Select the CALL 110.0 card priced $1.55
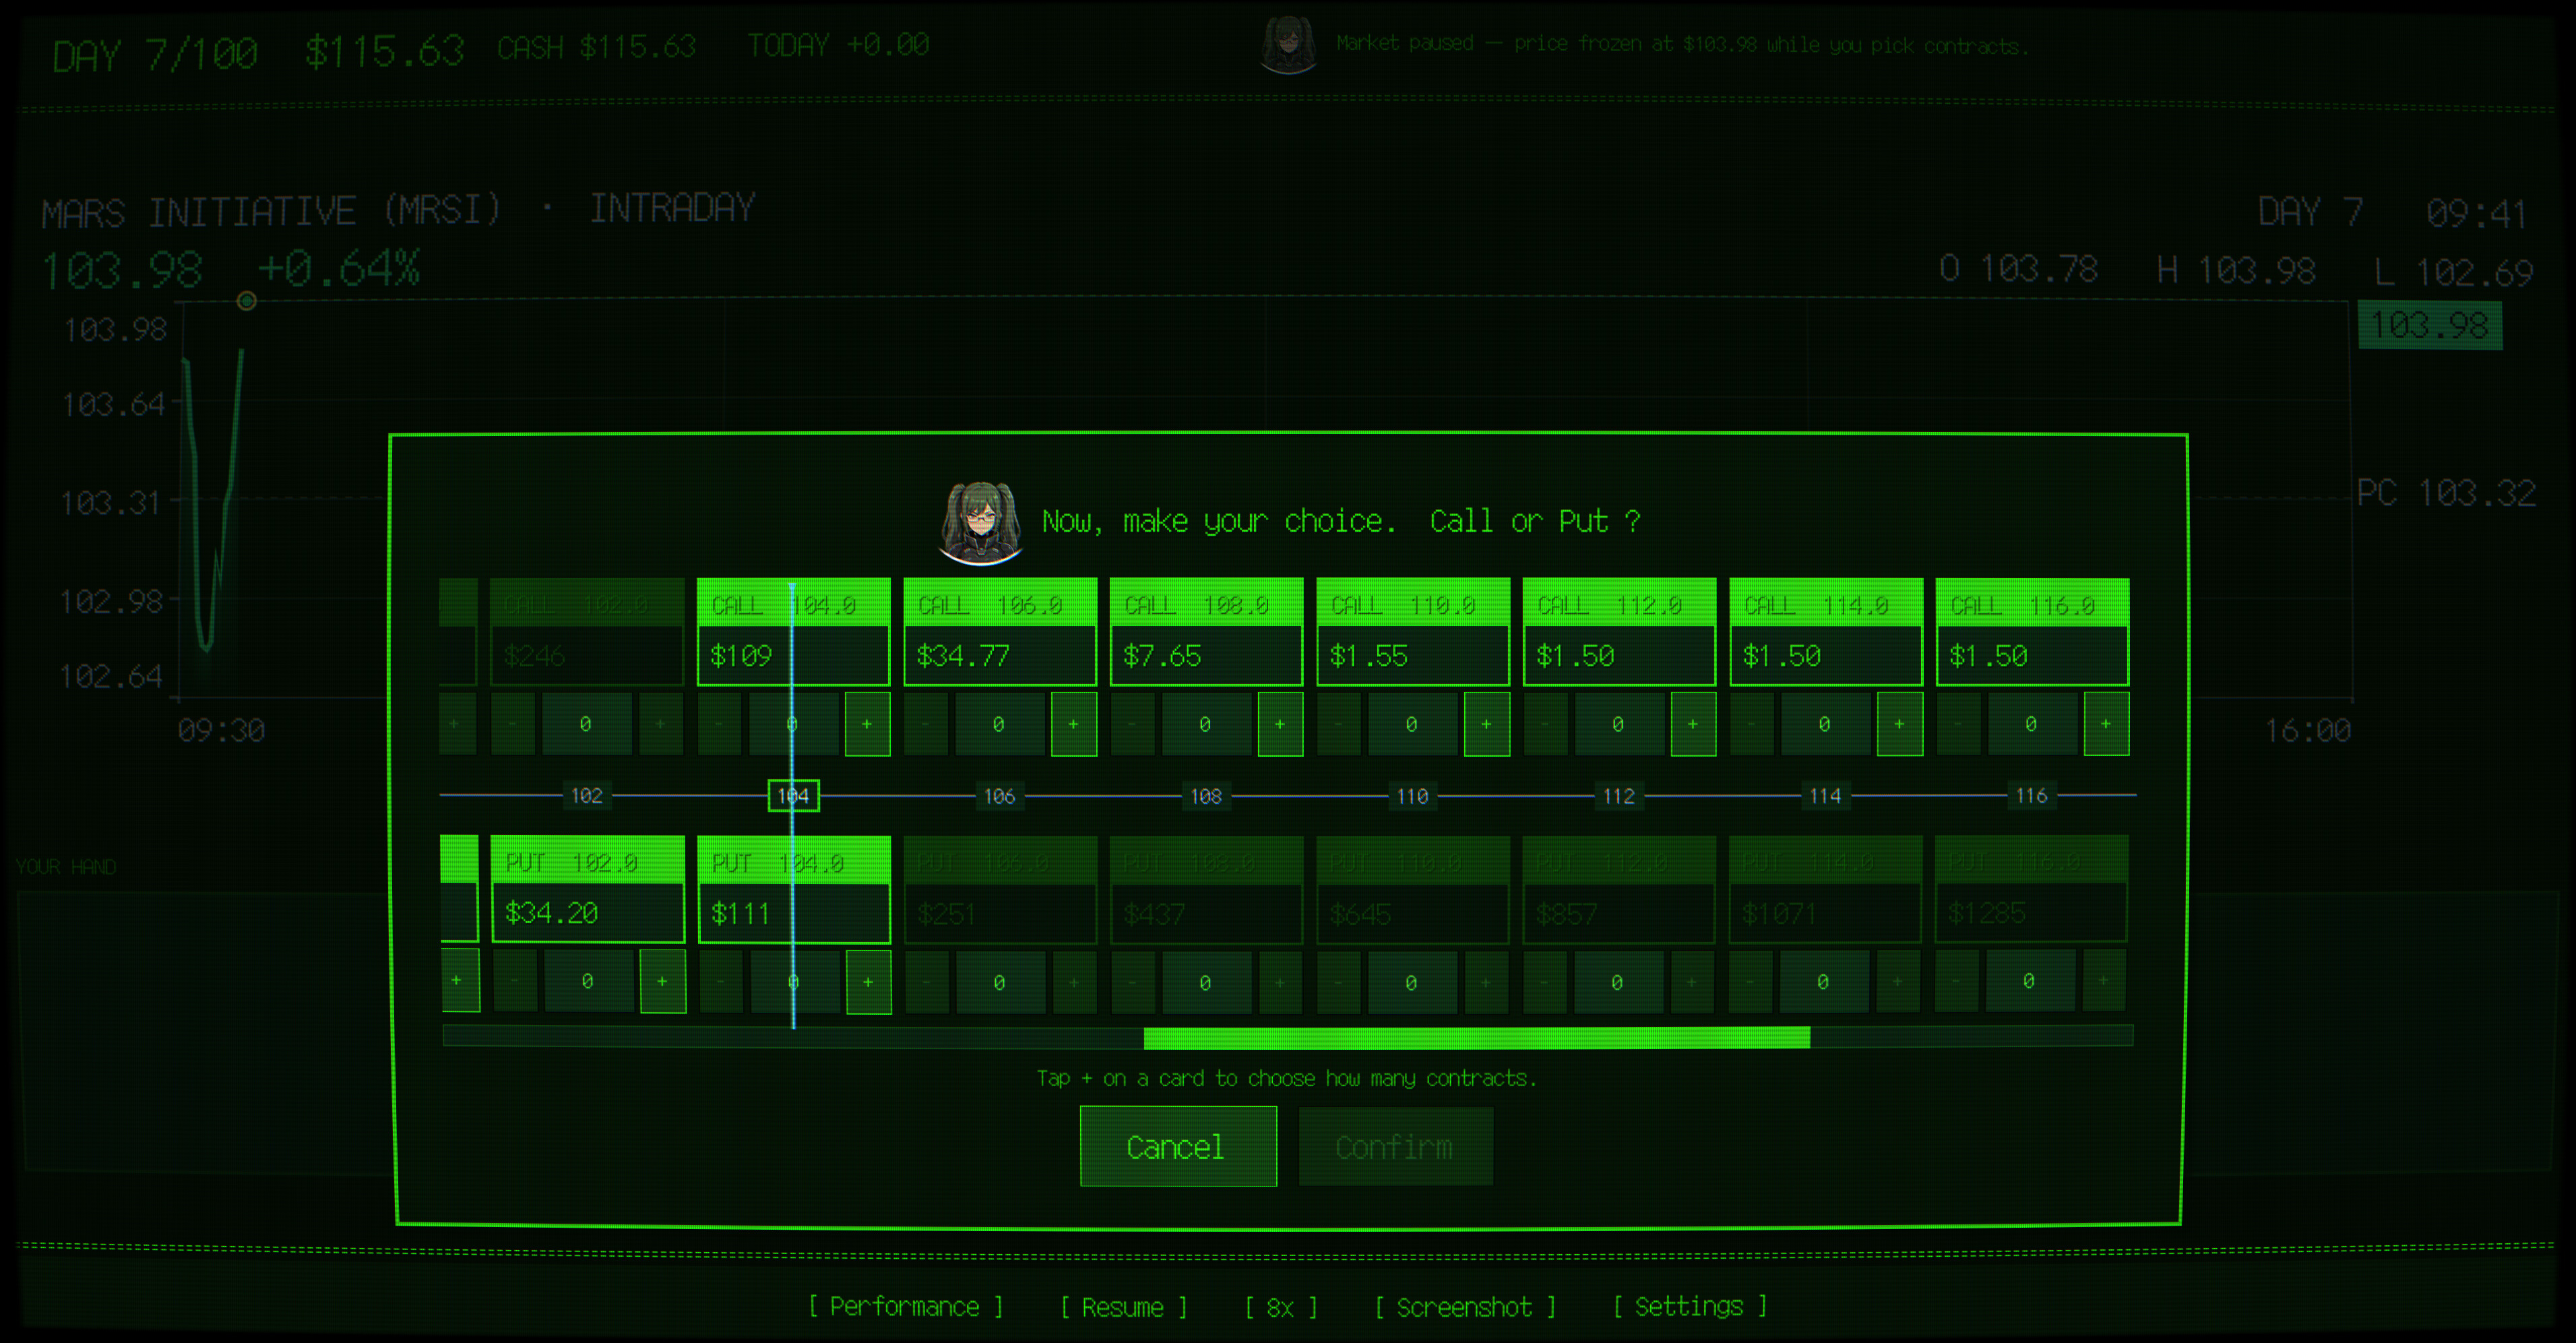 click(x=1413, y=632)
